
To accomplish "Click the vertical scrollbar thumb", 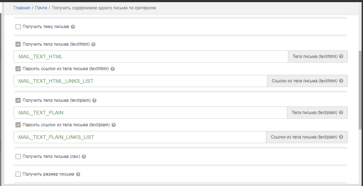I will (360, 90).
